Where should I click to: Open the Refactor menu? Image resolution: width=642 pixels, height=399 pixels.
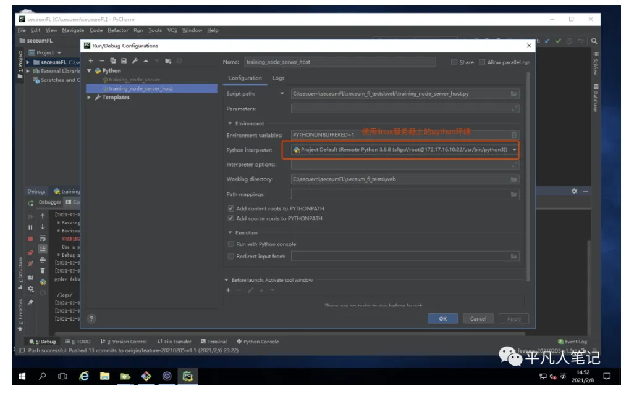118,30
